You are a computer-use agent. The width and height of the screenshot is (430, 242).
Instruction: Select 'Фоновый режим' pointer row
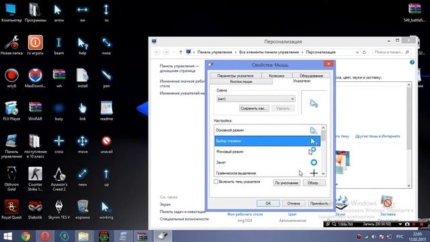click(267, 151)
